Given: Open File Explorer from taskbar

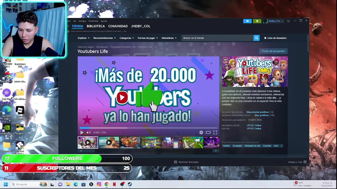Looking at the screenshot, I should [x=68, y=184].
